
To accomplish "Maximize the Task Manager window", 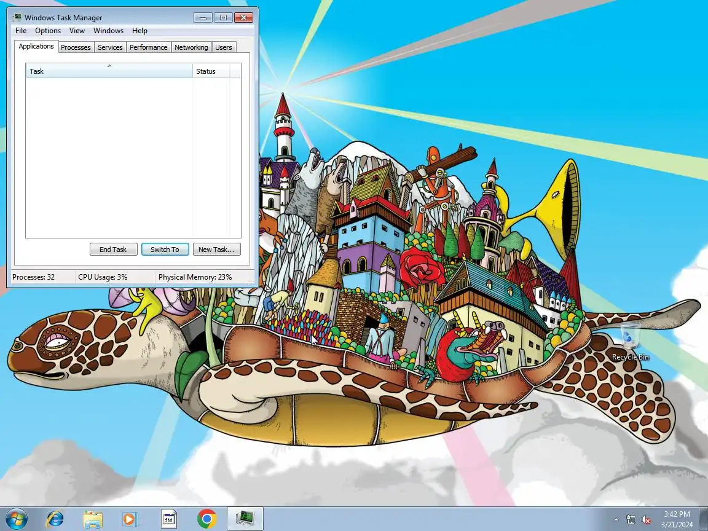I will 223,18.
